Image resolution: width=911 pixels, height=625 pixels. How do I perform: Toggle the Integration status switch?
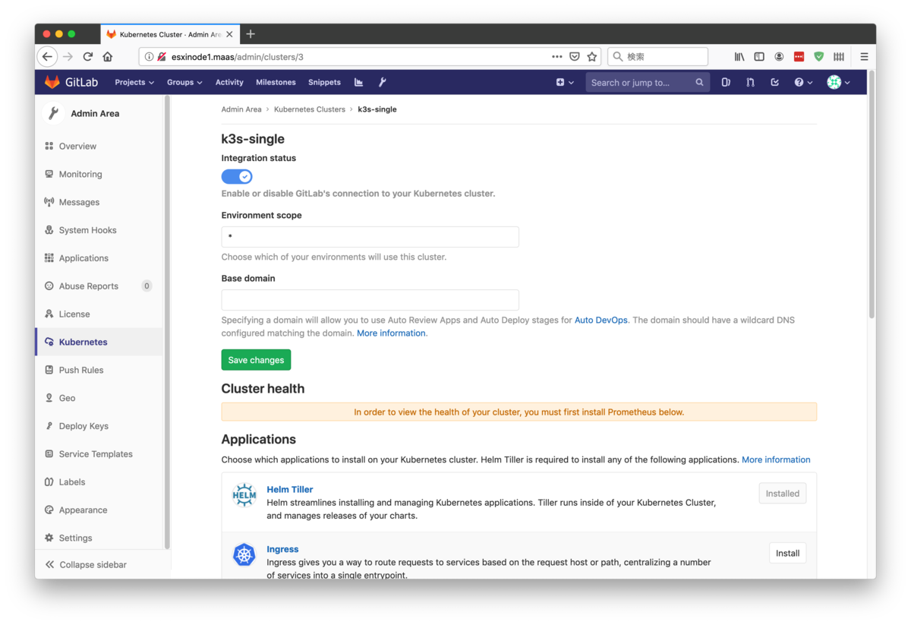[237, 176]
